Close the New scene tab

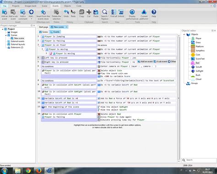coord(66,27)
